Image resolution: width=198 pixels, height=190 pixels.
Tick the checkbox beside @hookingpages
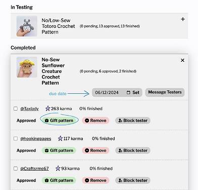(x=16, y=139)
